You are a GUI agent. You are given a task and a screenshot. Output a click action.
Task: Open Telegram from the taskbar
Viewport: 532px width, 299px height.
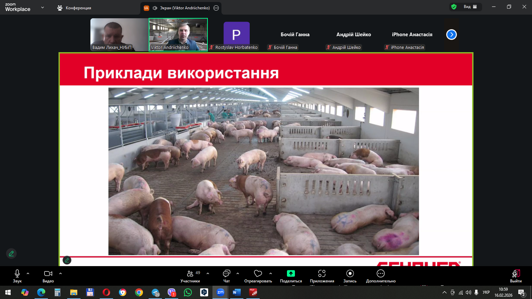pos(156,292)
